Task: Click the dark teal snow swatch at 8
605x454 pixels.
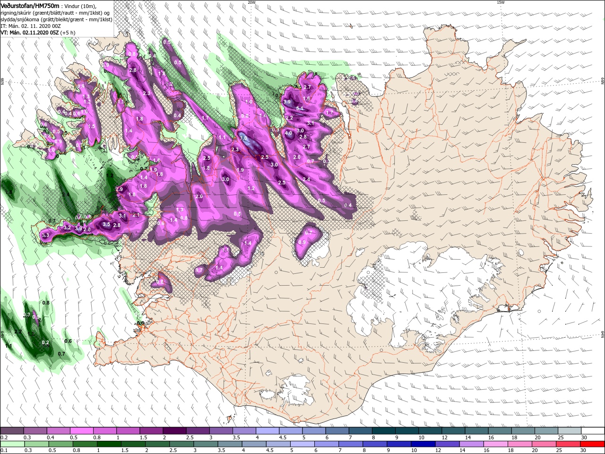Action: 383,431
